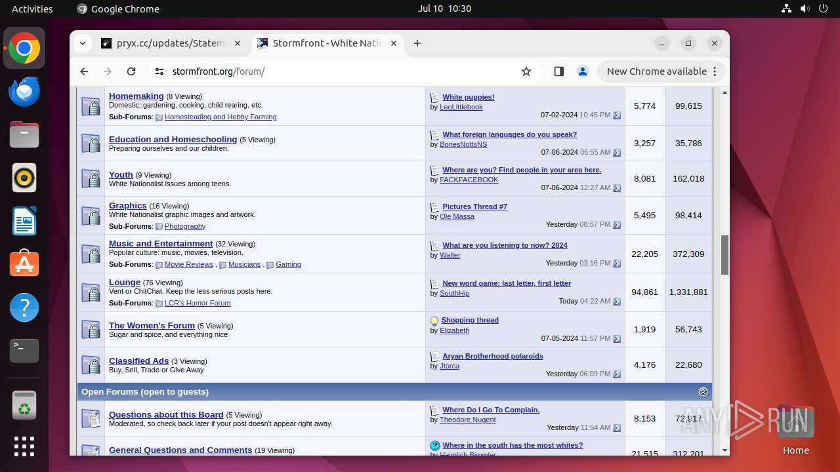Open Homemaking forum link
Viewport: 840px width, 472px height.
point(136,96)
